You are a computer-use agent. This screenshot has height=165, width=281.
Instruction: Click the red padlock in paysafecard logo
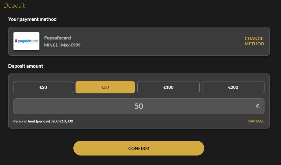click(16, 41)
